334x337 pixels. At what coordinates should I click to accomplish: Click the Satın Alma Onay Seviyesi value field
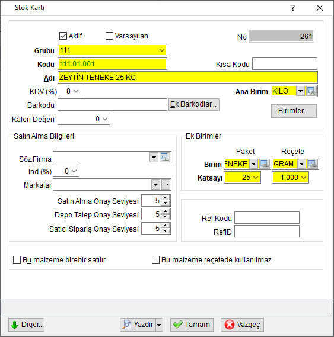pyautogui.click(x=151, y=201)
